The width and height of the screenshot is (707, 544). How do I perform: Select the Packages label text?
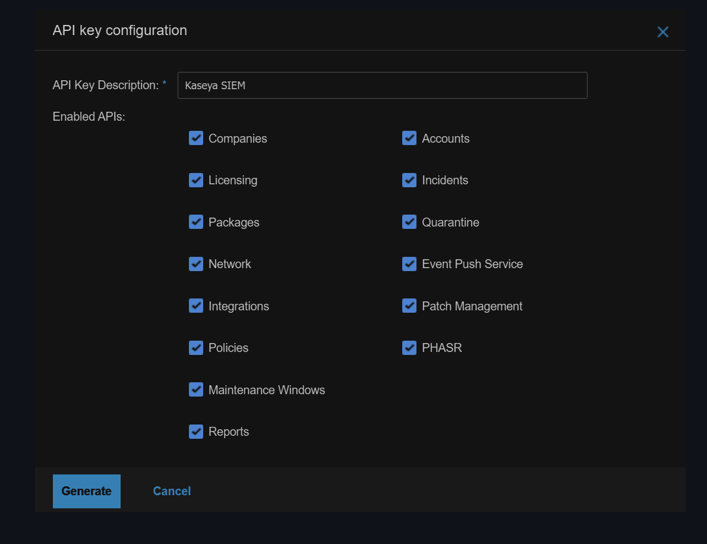point(233,222)
